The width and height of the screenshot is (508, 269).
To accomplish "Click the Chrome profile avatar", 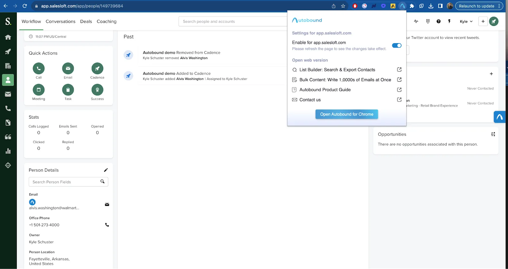I will point(450,6).
